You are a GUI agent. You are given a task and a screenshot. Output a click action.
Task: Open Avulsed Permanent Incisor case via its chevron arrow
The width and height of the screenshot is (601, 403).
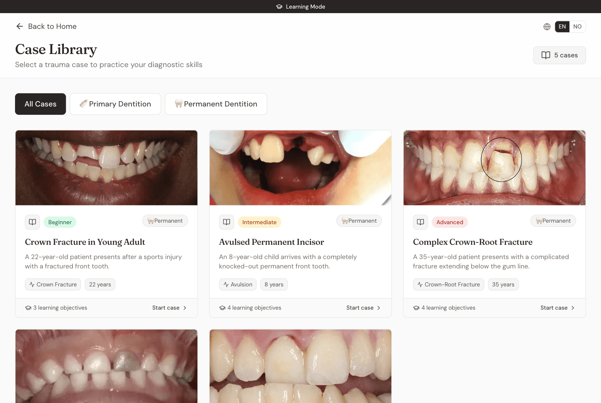tap(379, 308)
